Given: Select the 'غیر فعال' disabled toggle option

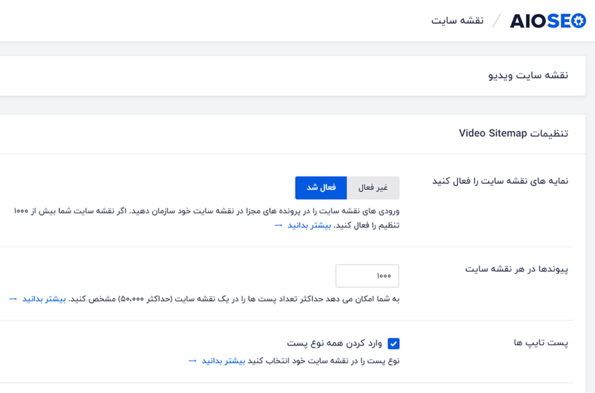Looking at the screenshot, I should point(373,188).
